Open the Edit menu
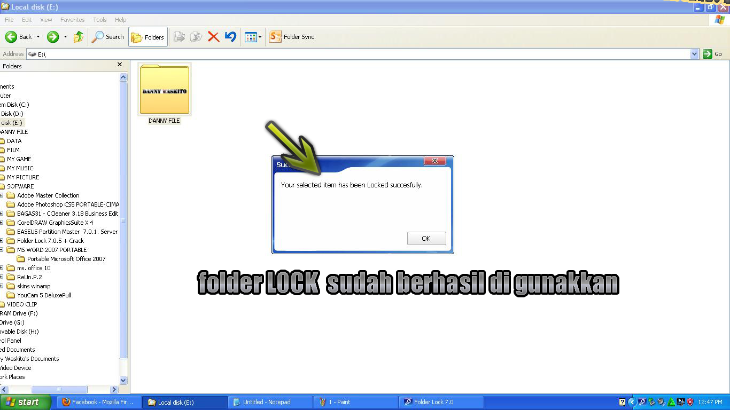The image size is (730, 410). click(27, 20)
